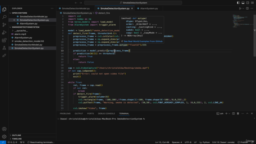Close SmokeDetectionSystem.py in Open Editors

click(14, 20)
